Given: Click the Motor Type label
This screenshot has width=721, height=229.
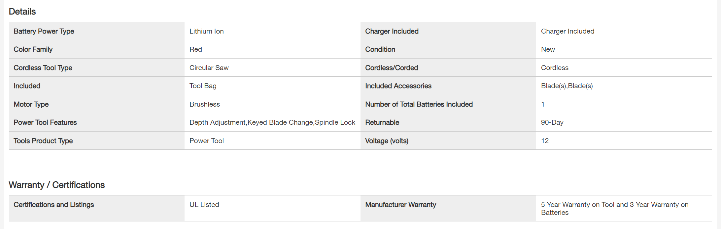Looking at the screenshot, I should tap(31, 104).
